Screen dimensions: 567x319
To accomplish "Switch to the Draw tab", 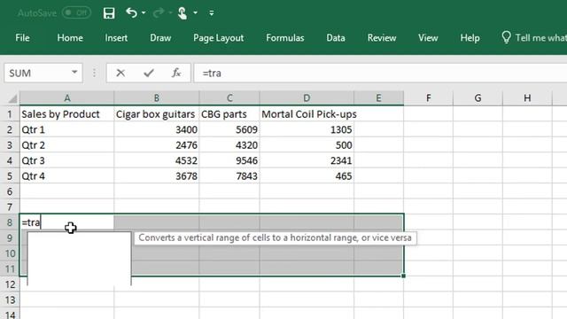I will 160,37.
